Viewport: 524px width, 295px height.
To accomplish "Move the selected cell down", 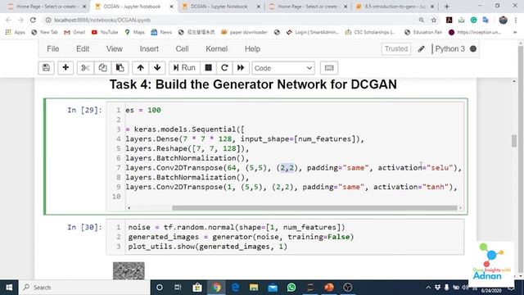I will click(157, 68).
